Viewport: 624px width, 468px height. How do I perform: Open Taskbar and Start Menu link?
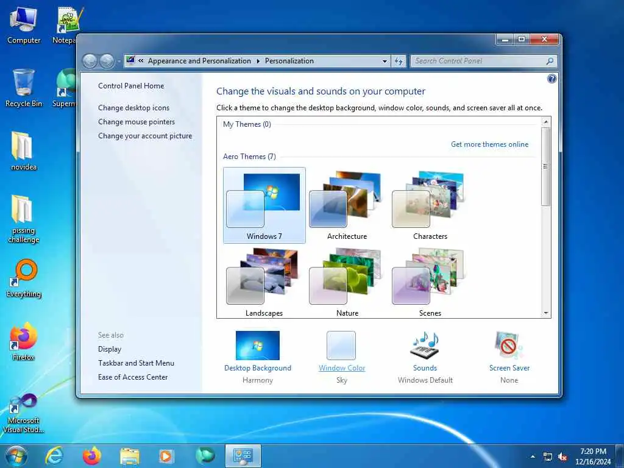pos(136,363)
